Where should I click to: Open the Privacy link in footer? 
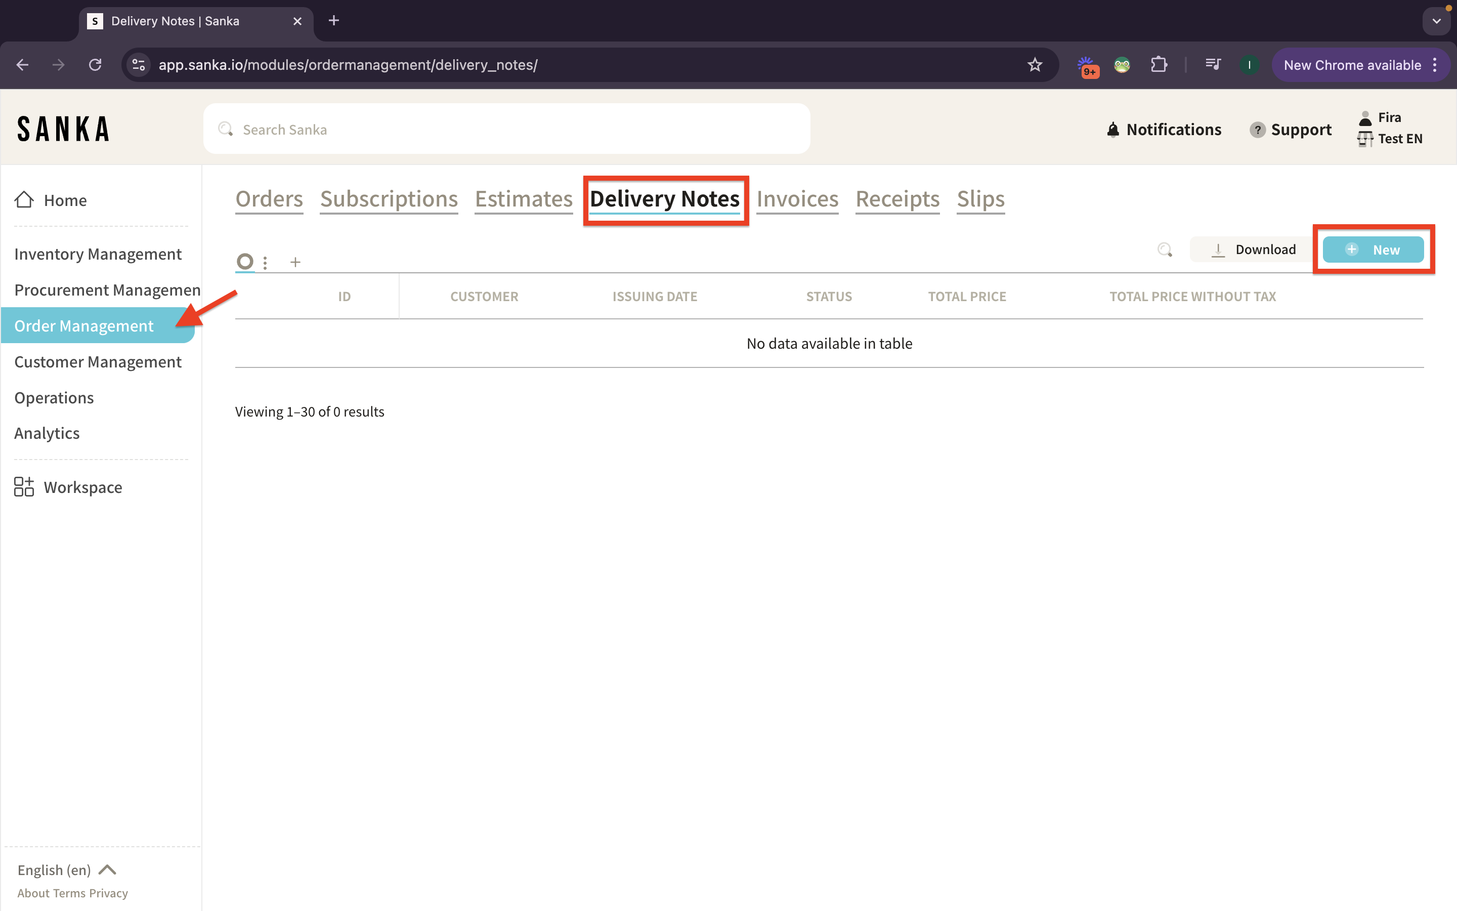(x=108, y=893)
